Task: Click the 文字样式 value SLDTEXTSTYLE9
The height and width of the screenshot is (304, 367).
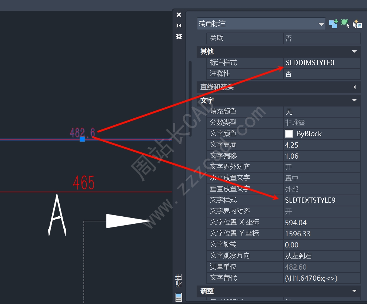Action: click(x=321, y=200)
